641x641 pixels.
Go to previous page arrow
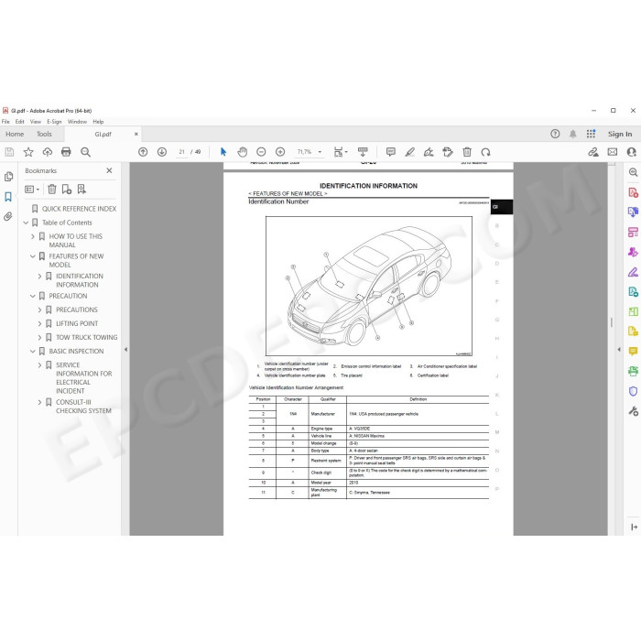(x=143, y=152)
